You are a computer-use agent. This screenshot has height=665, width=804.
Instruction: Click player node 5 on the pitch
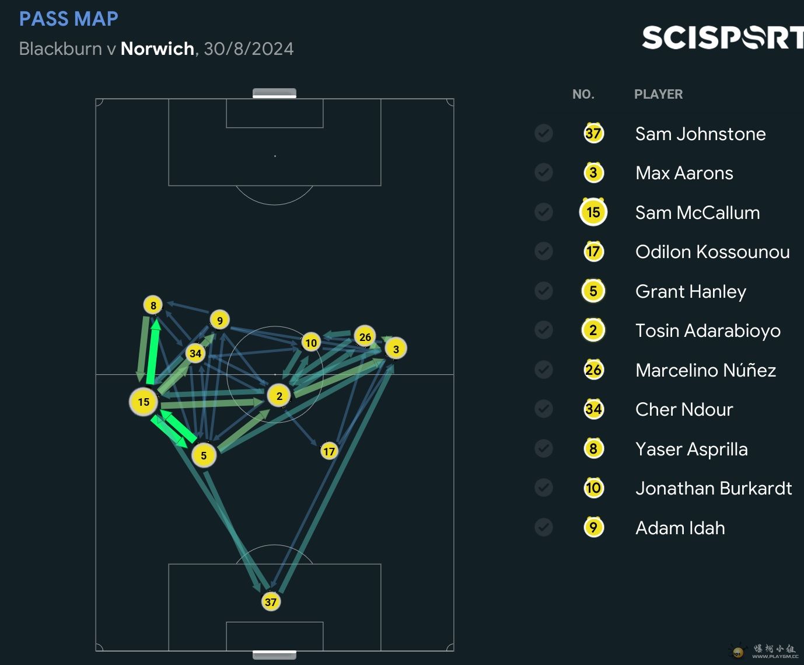(204, 455)
